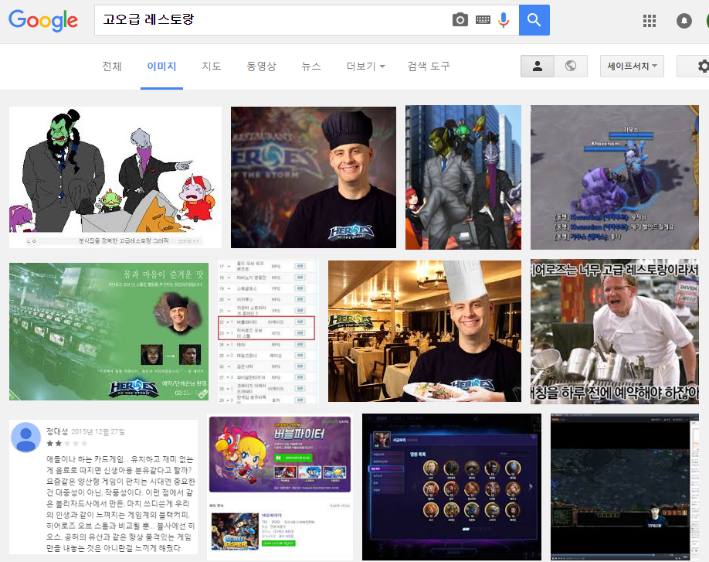Viewport: 709px width, 562px height.
Task: Open the 동영상 tab
Action: click(x=261, y=66)
